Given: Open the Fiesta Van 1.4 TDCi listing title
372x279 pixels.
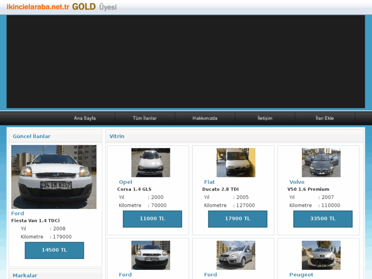Looking at the screenshot, I should click(x=35, y=221).
